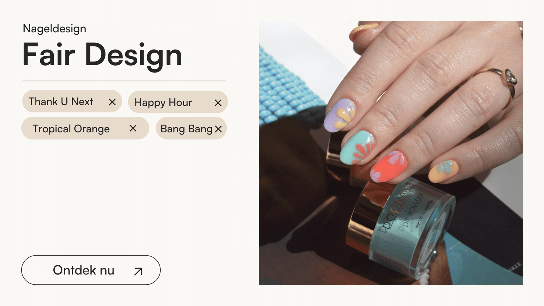Remove the Thank U Next tag
The image size is (544, 306).
tap(112, 102)
